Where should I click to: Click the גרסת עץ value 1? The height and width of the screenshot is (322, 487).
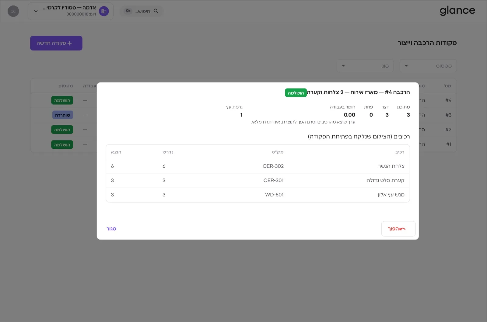[x=241, y=115]
